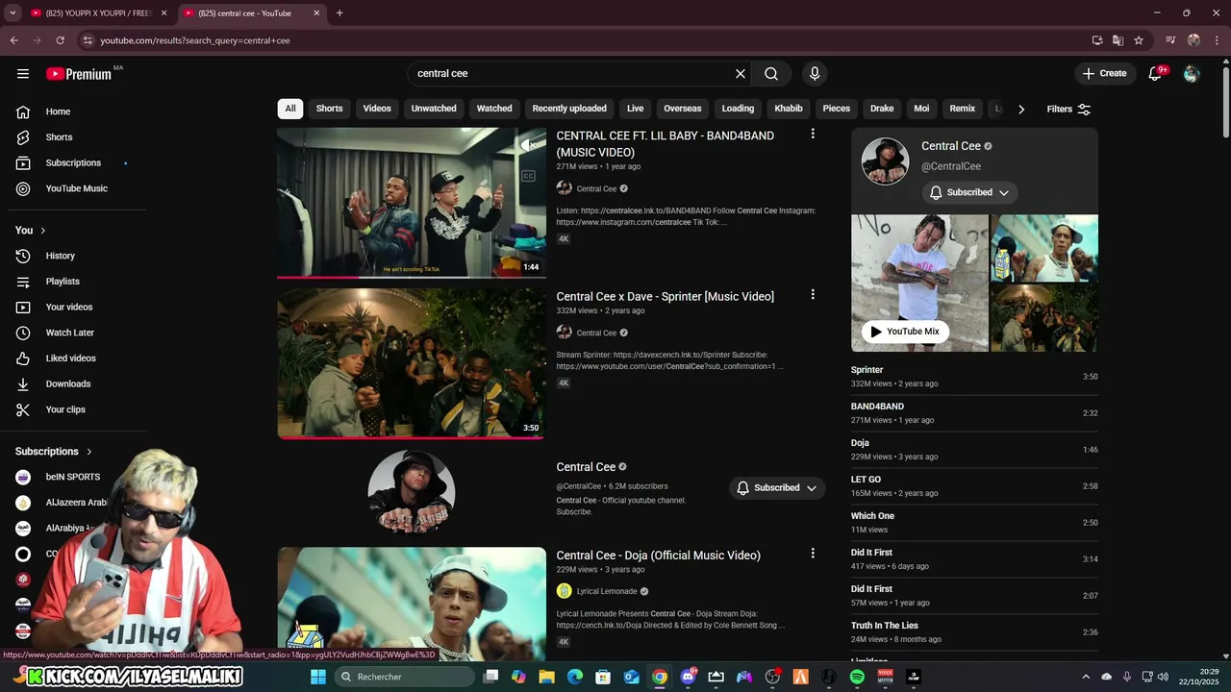Open Subscribed dropdown in channel result row

777,488
